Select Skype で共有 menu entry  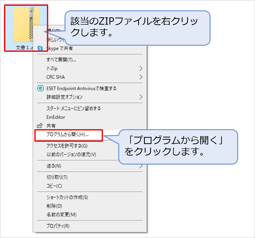(x=59, y=49)
